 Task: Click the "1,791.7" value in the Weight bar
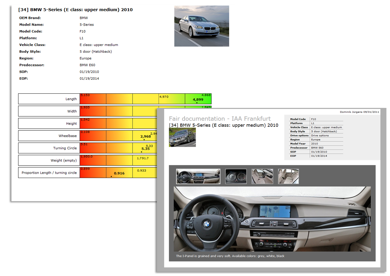tap(143, 158)
